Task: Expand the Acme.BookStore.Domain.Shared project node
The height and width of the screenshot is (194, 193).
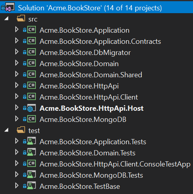Action: 17,74
